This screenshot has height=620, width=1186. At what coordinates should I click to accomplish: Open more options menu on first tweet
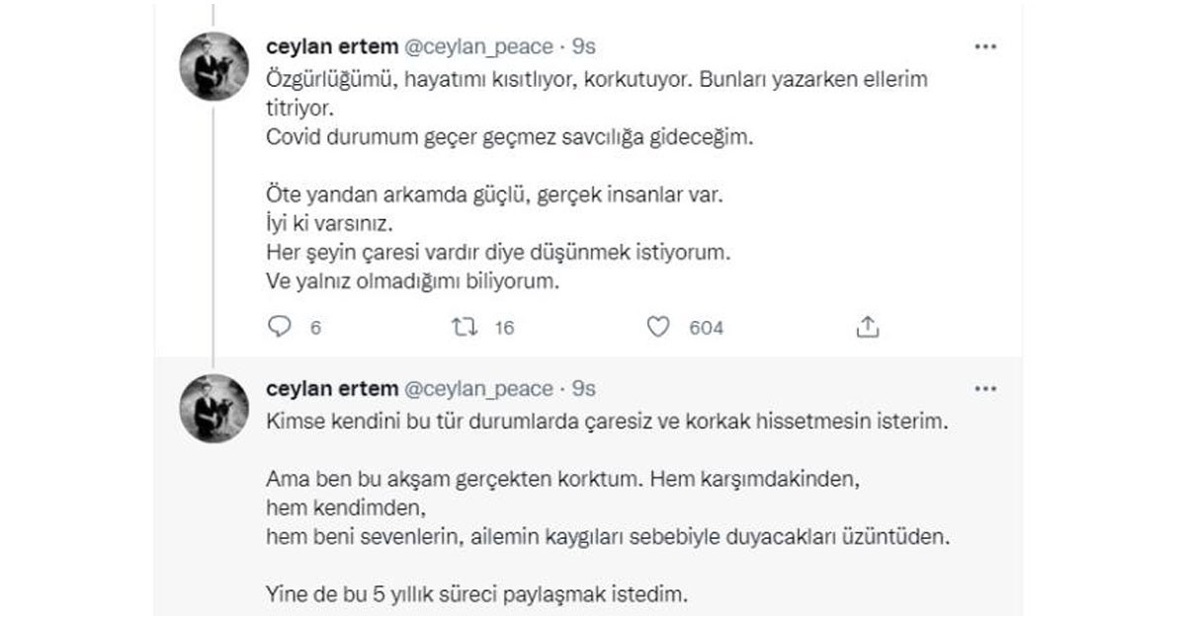pos(985,46)
